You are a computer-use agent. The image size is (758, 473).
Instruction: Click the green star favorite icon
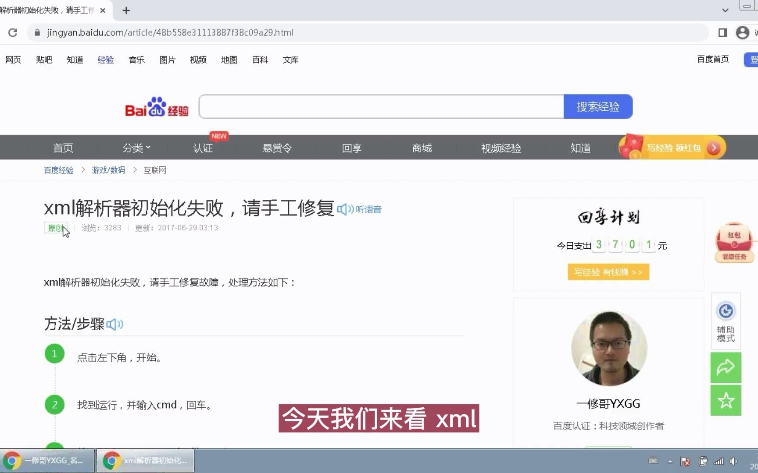pos(726,400)
